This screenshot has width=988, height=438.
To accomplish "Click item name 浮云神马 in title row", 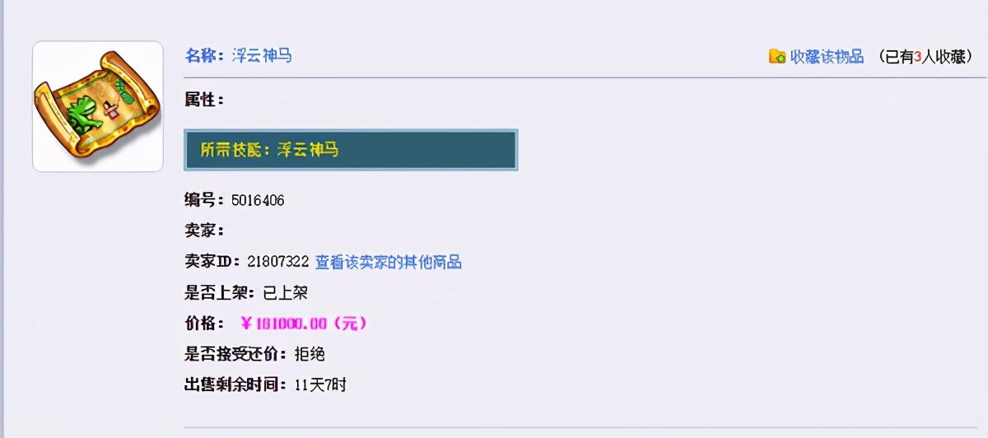I will coord(262,56).
